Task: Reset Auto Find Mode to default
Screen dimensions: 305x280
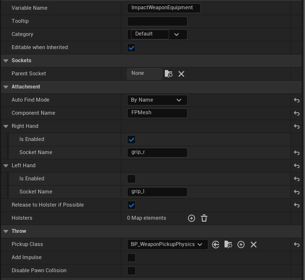Action: (x=297, y=100)
